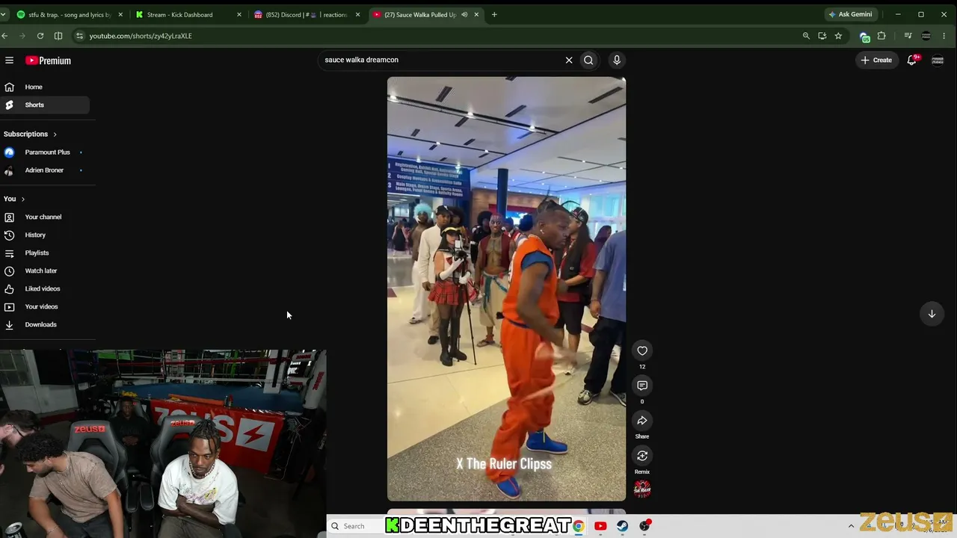
Task: Open the Chrome profile avatar
Action: (x=926, y=36)
